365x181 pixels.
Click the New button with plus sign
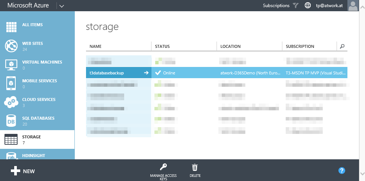tap(23, 171)
